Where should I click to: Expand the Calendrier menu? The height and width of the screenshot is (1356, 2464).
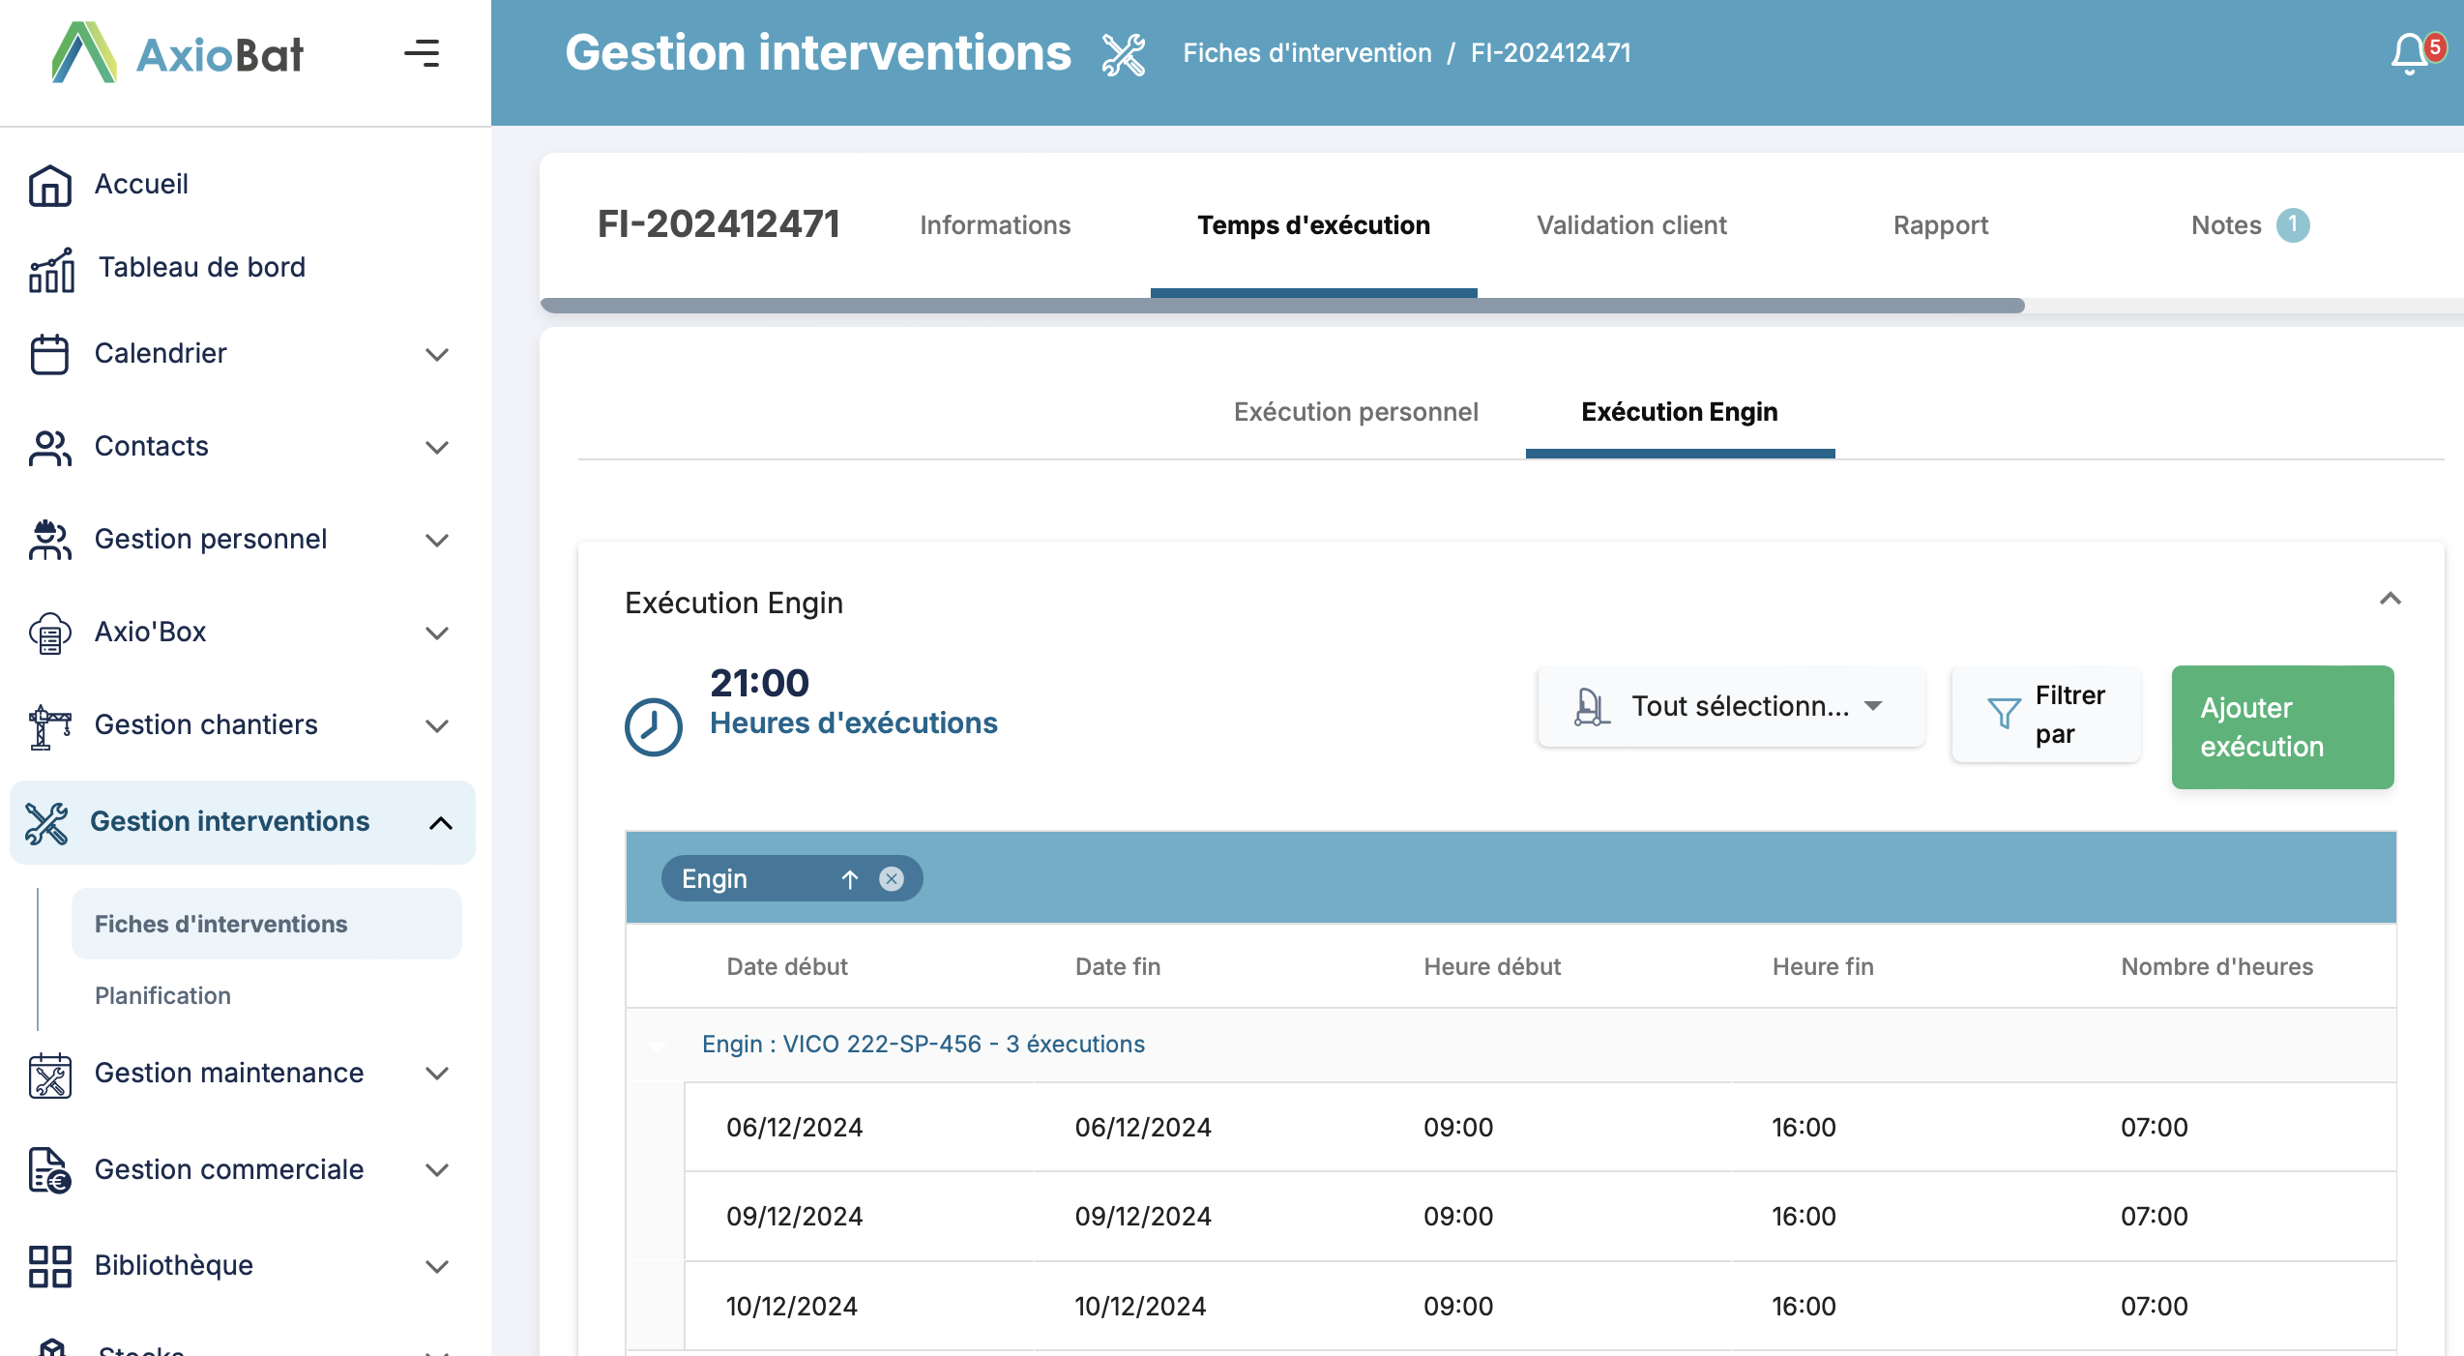(x=437, y=354)
